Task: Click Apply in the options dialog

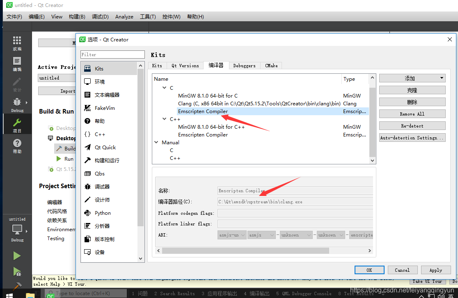Action: 435,270
